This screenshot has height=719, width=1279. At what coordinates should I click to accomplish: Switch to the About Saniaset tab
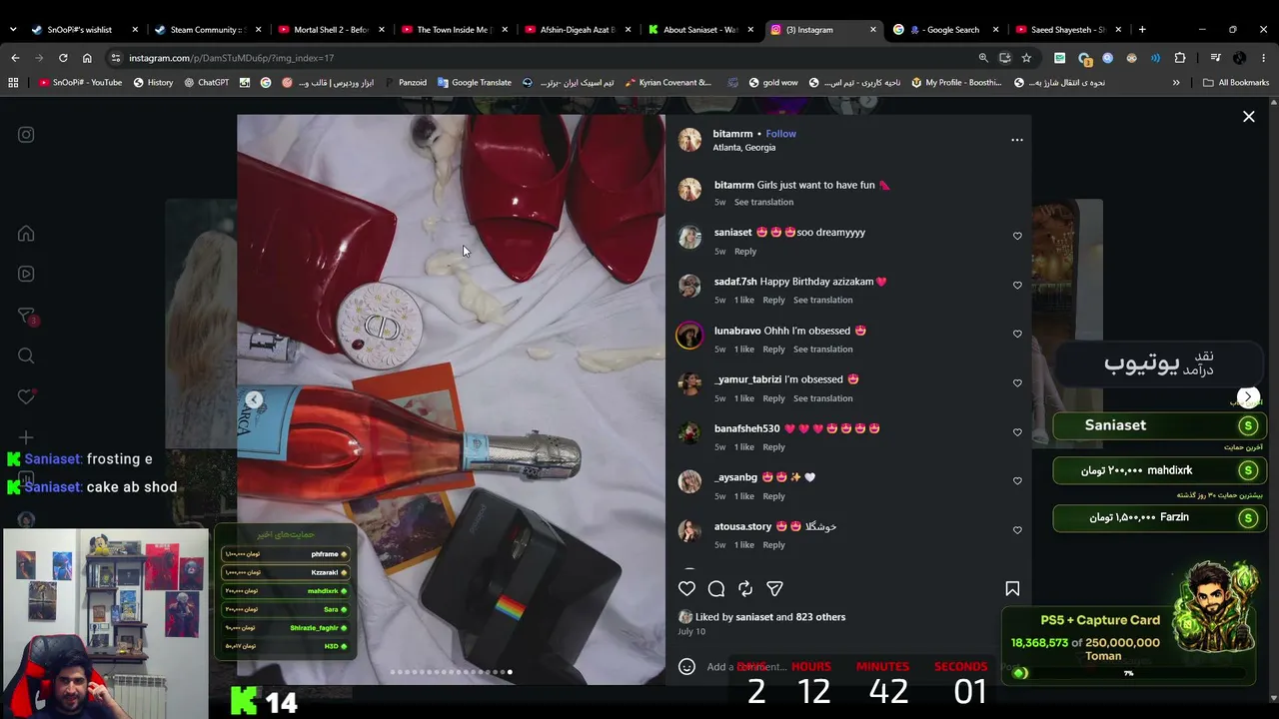click(700, 30)
